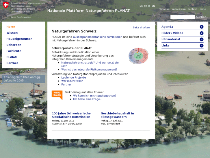Open Infomaterial in the right panel

pos(171,39)
